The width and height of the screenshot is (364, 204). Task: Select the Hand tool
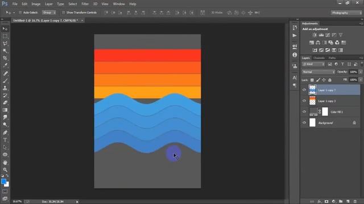[x=5, y=163]
